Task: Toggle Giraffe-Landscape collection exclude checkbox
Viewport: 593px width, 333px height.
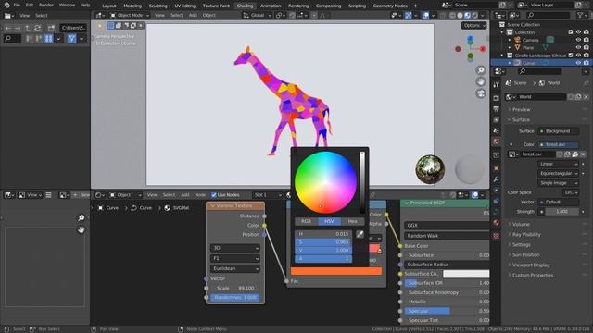Action: point(571,55)
